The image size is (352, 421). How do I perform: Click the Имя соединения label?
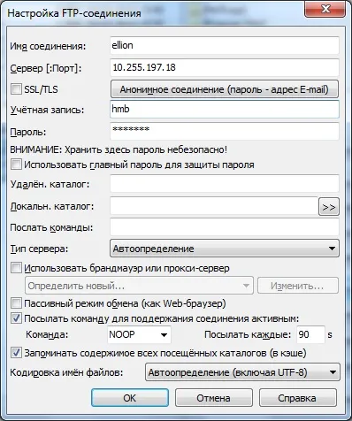(48, 46)
